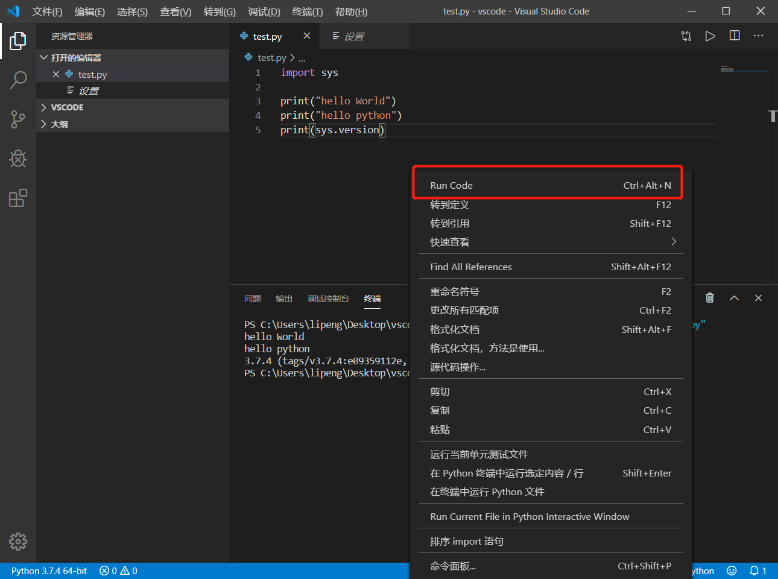Open the Search view in activity bar

(18, 80)
